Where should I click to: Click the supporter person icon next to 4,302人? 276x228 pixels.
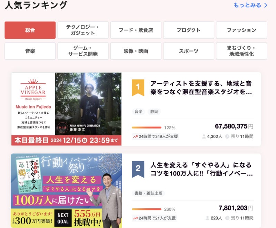pos(204,136)
